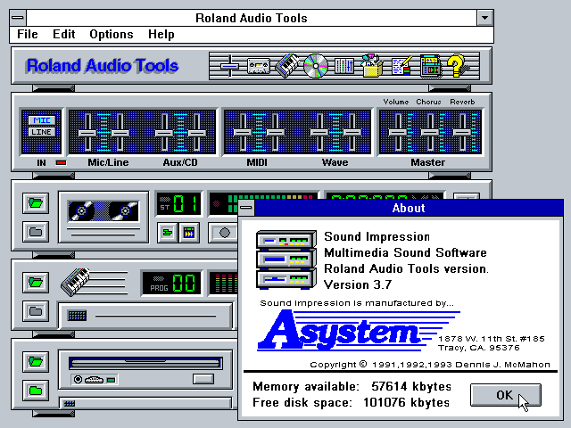Image resolution: width=571 pixels, height=428 pixels.
Task: Click the 'Multimedia Sound Software' text
Action: pos(405,252)
